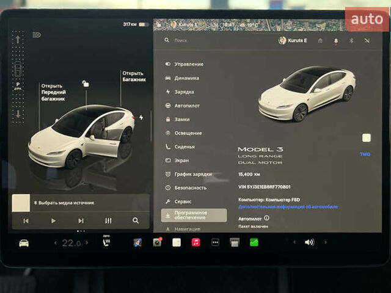Skip to the next media track
The image size is (391, 293).
81,220
